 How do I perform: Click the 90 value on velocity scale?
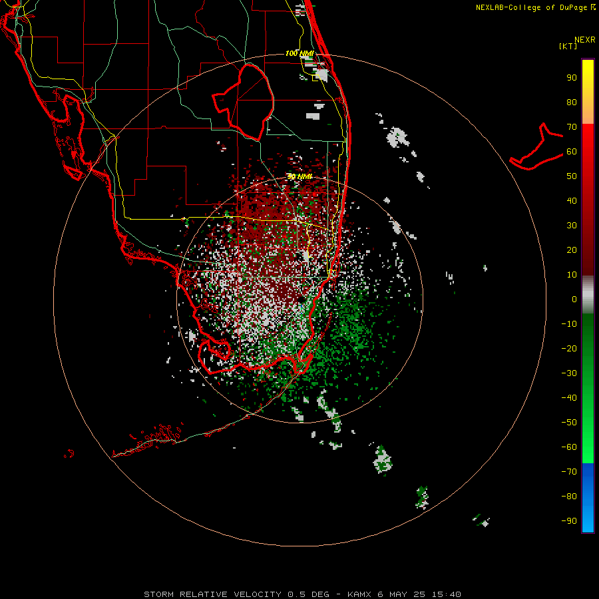[x=572, y=78]
